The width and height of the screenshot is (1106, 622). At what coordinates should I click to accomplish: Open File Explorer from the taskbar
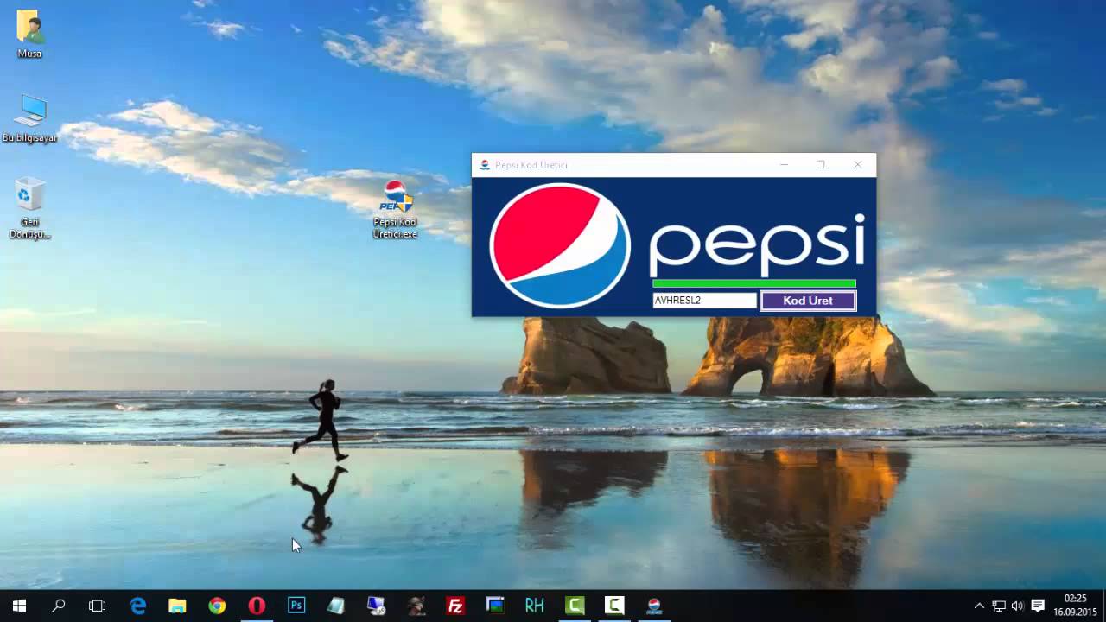tap(177, 606)
